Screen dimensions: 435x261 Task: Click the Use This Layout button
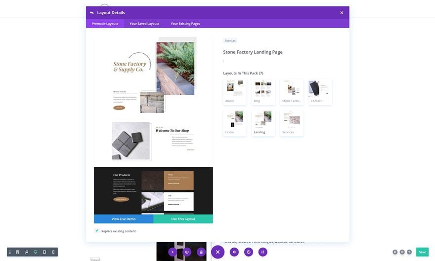coord(183,219)
